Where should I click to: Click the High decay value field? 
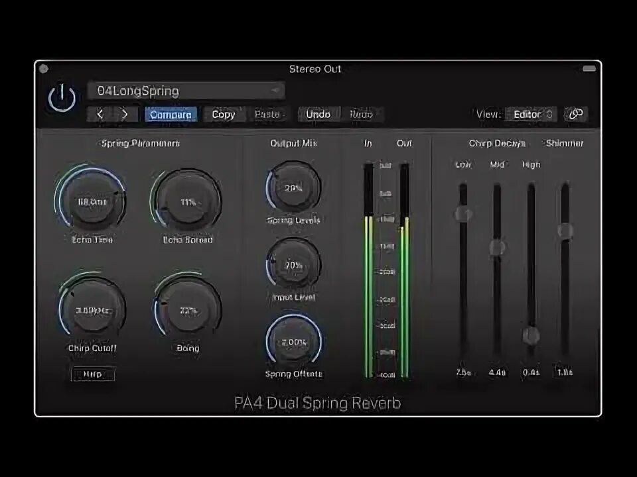pyautogui.click(x=531, y=372)
